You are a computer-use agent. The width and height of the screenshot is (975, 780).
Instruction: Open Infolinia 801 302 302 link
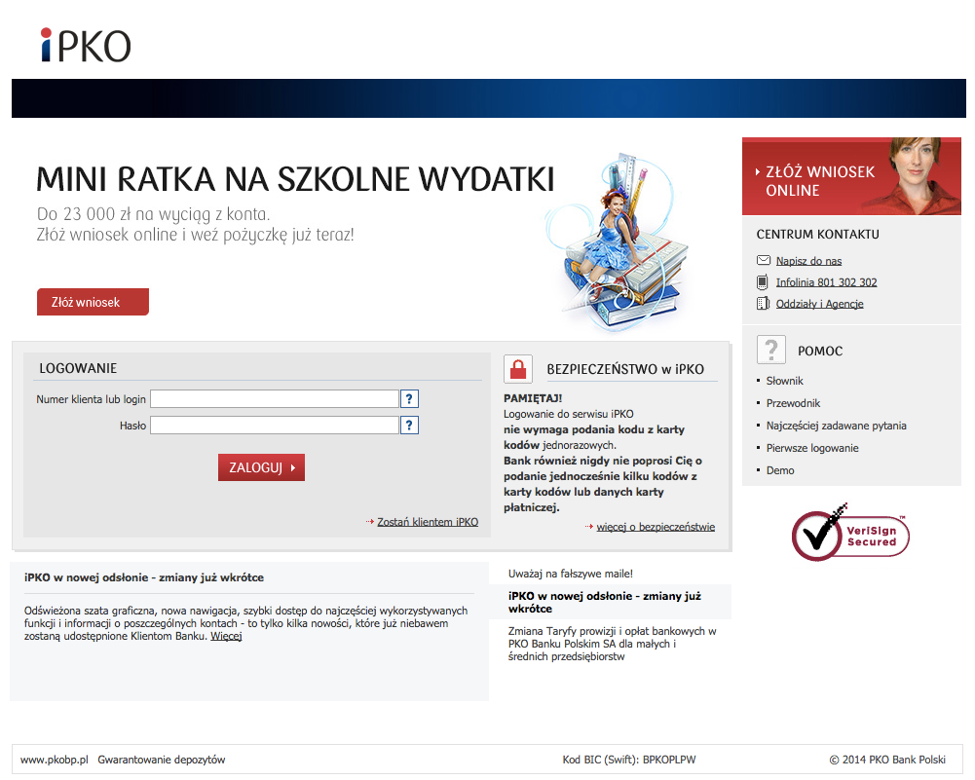pyautogui.click(x=826, y=282)
